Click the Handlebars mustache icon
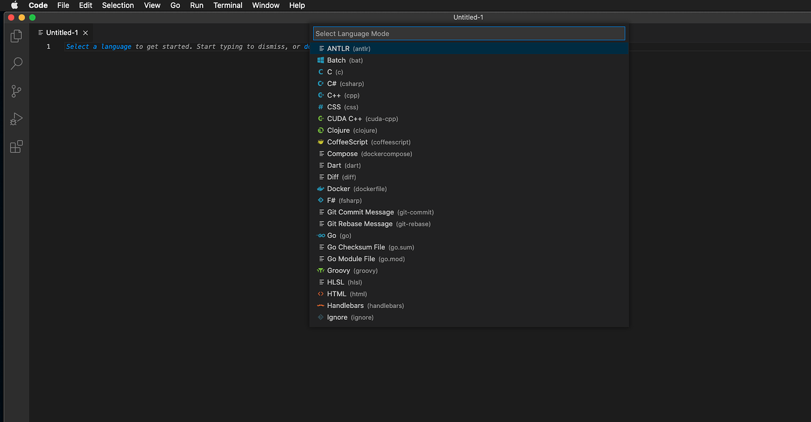 pos(321,306)
